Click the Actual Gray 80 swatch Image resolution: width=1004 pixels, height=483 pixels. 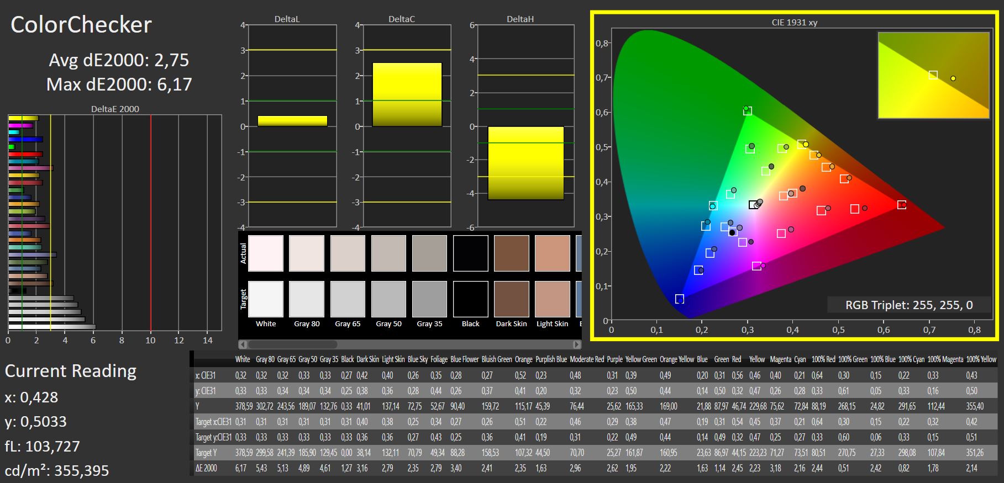click(307, 253)
